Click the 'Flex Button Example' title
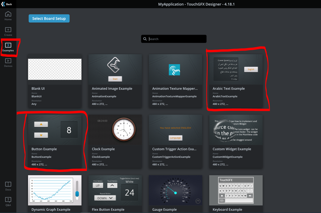Viewport: 321px width, 213px height. coord(108,209)
